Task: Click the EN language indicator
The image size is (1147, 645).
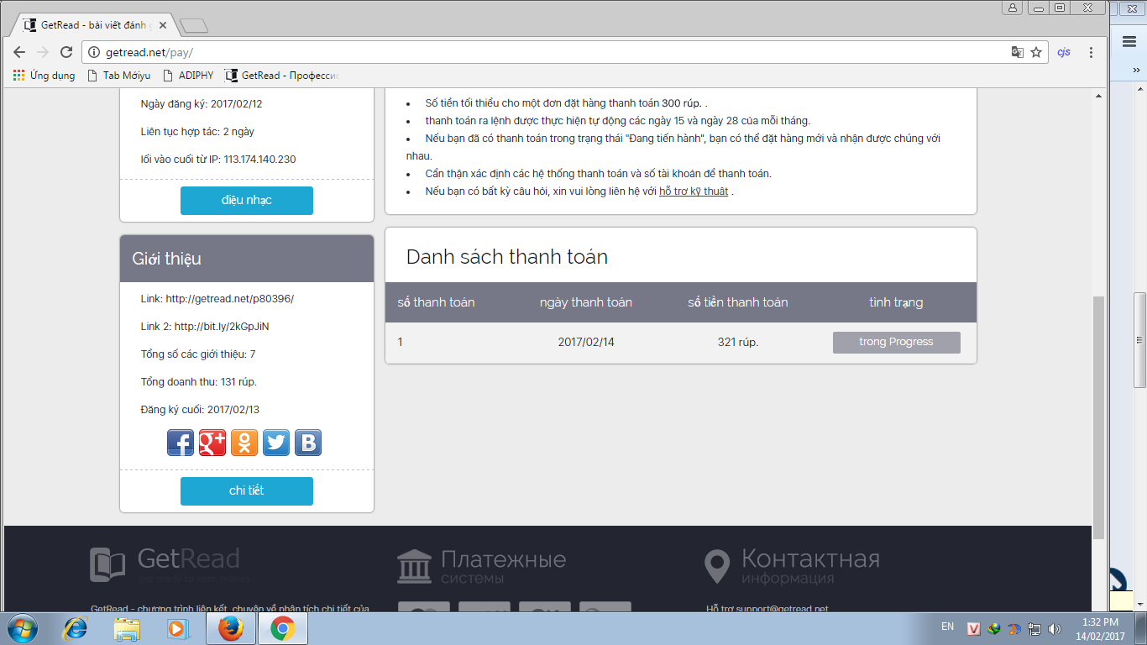Action: tap(947, 627)
